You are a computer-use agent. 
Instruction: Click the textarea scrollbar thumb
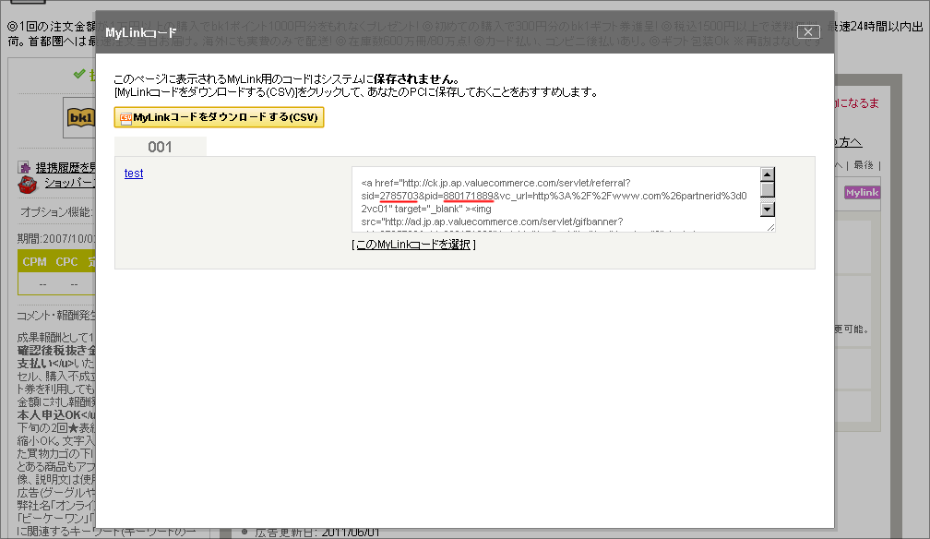click(768, 189)
